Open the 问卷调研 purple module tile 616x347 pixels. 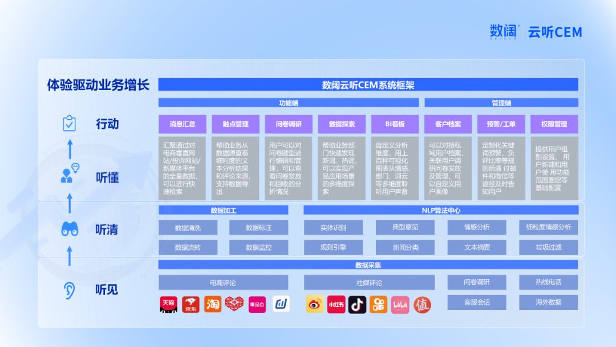289,124
